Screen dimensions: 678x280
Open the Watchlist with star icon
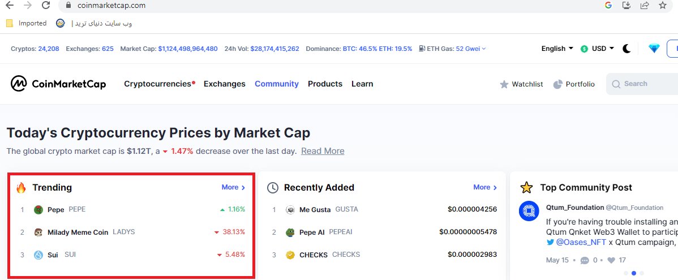[x=521, y=84]
